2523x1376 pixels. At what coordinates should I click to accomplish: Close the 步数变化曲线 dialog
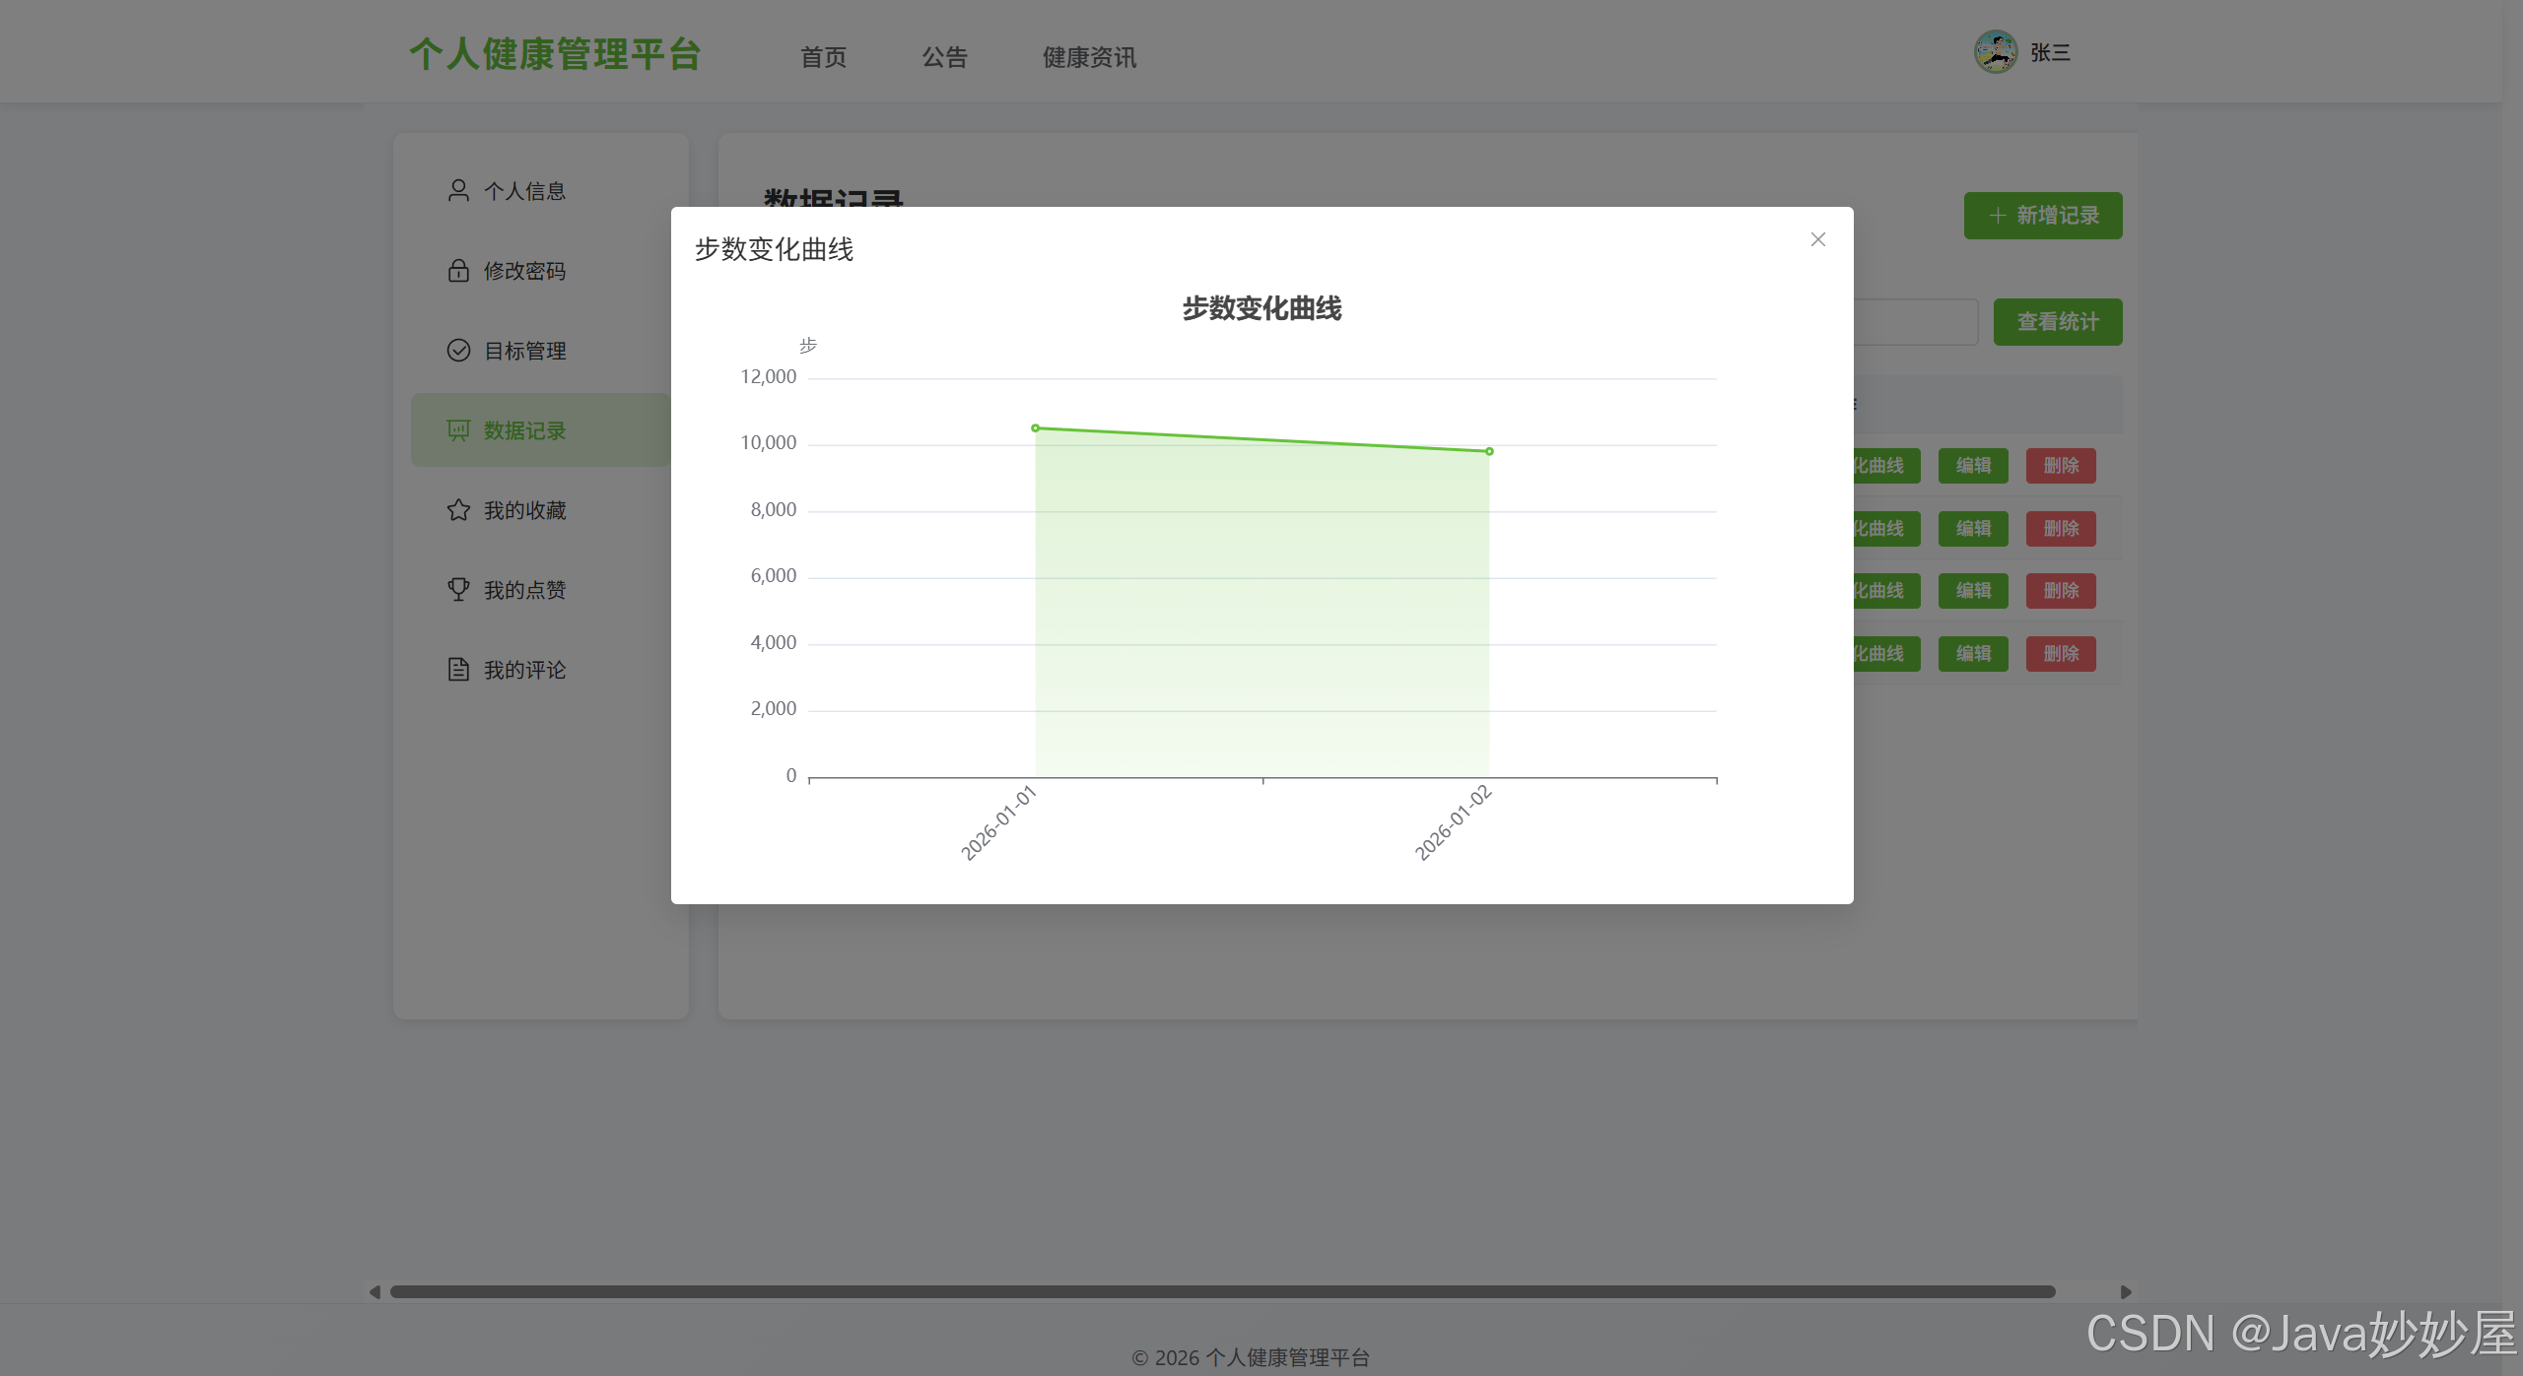(1818, 239)
